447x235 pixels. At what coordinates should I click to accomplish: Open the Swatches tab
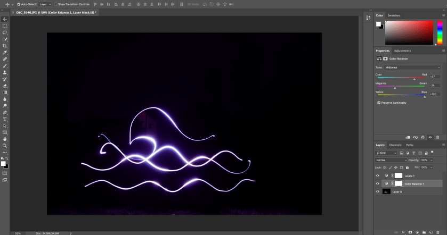pos(394,15)
